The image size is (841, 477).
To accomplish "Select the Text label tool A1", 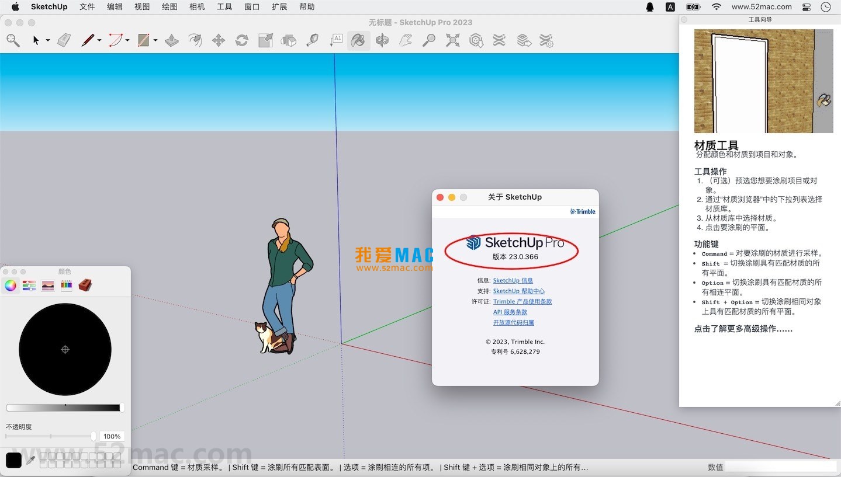I will 336,40.
